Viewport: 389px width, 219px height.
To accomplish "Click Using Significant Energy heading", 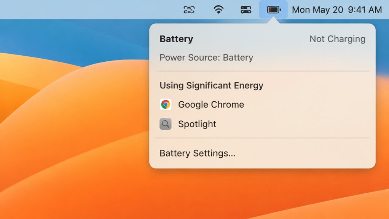I will tap(211, 85).
